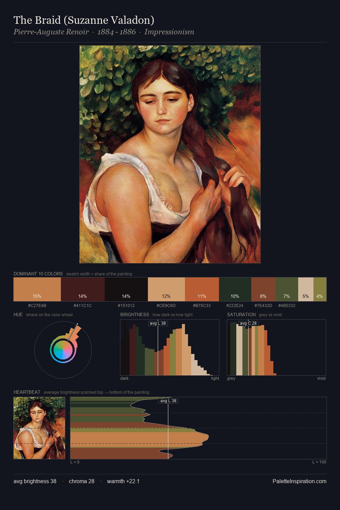Click the hex code label '#151012'

(126, 305)
